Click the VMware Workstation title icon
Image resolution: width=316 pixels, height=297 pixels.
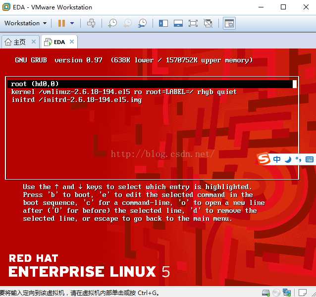(6, 7)
